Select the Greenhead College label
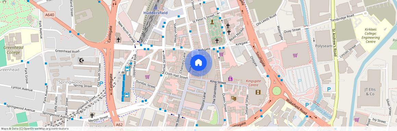397x131 pixels. tap(13, 50)
